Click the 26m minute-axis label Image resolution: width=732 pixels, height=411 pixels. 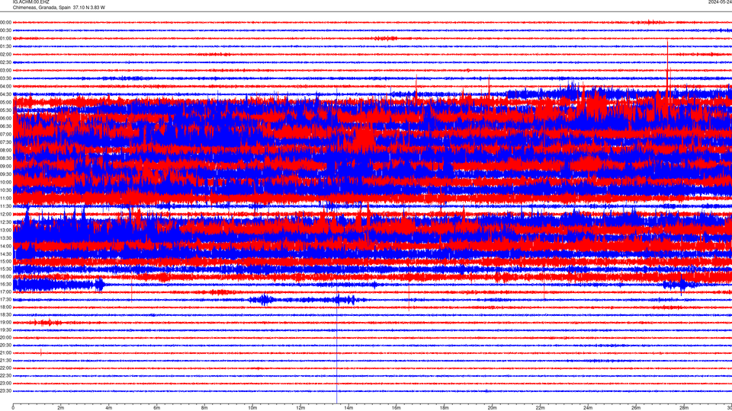[x=636, y=408]
